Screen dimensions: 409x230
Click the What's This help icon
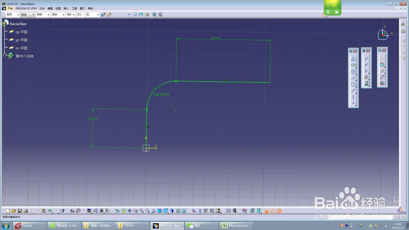62,211
